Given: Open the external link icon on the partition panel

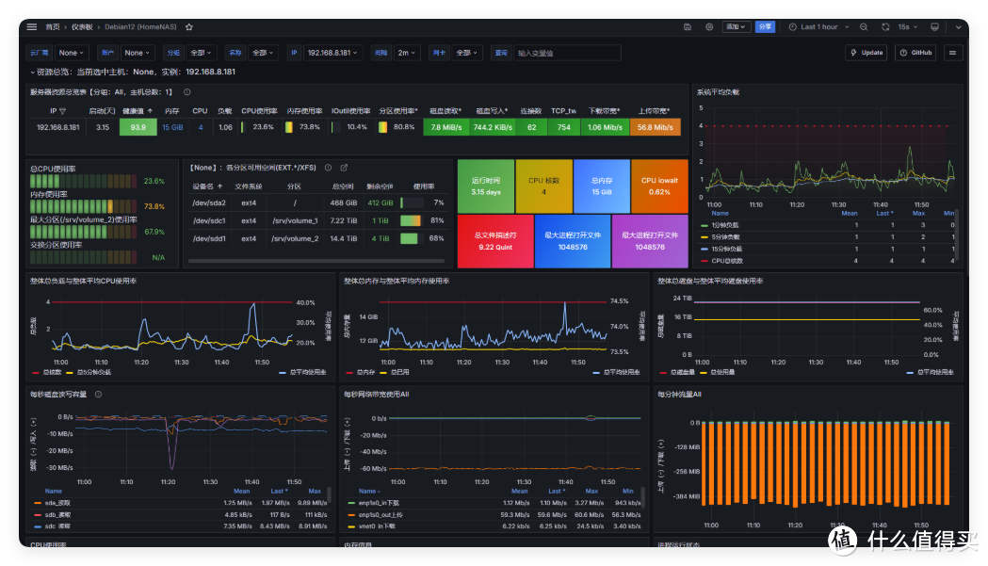Looking at the screenshot, I should tap(344, 168).
